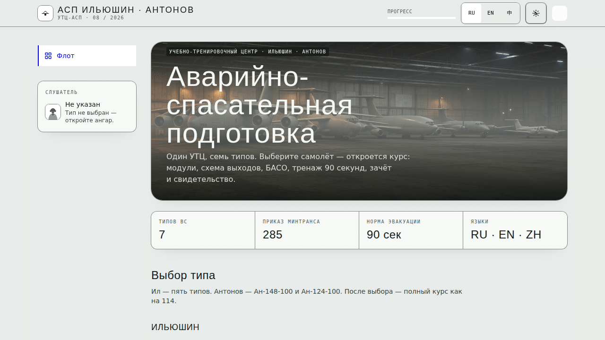This screenshot has width=605, height=340.
Task: Switch interface language to Chinese 中
Action: (x=510, y=13)
